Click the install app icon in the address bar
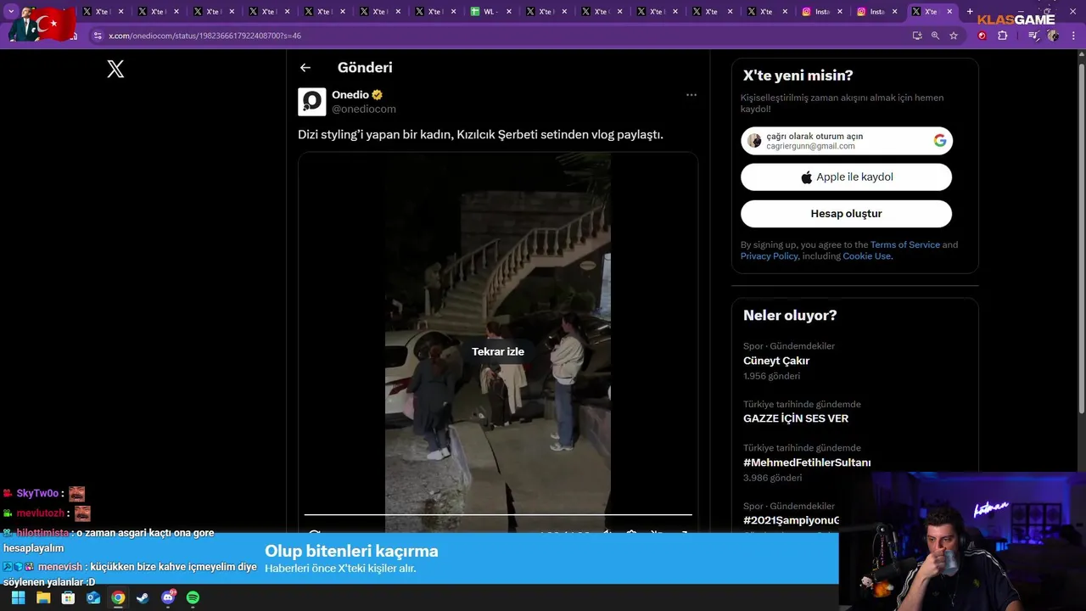The width and height of the screenshot is (1086, 611). (x=917, y=36)
